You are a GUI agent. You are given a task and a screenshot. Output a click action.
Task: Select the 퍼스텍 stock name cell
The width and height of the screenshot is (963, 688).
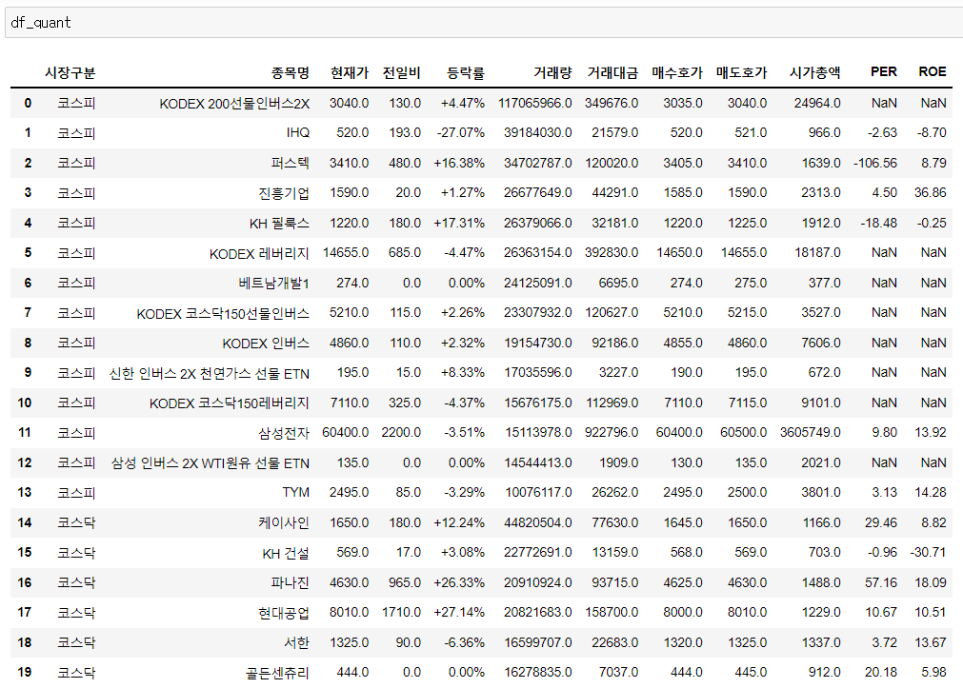coord(291,164)
